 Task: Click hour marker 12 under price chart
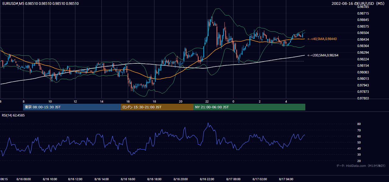tap(75, 101)
